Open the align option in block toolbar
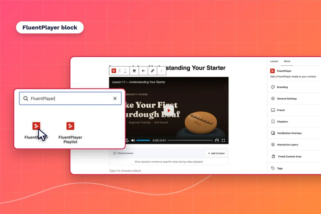 134,71
